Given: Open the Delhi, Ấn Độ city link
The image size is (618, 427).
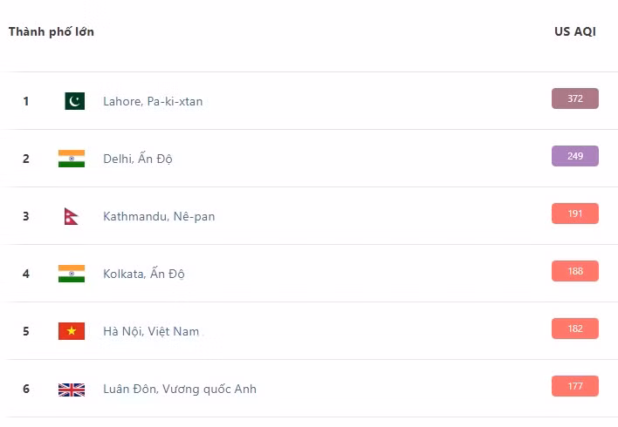Looking at the screenshot, I should click(138, 159).
